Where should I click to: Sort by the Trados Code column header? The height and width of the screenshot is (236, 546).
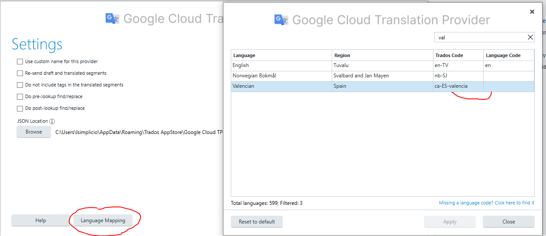click(x=459, y=55)
